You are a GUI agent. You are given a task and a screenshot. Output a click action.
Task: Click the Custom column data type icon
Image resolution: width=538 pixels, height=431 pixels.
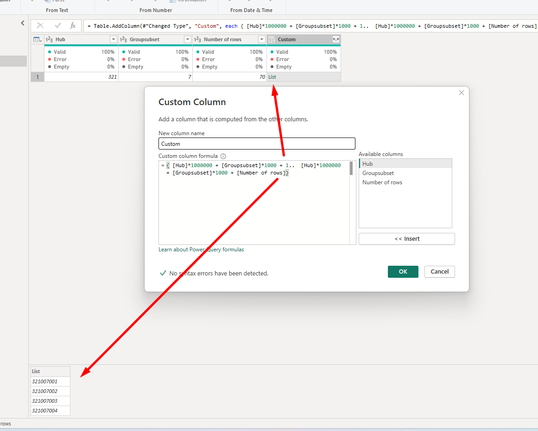point(272,39)
